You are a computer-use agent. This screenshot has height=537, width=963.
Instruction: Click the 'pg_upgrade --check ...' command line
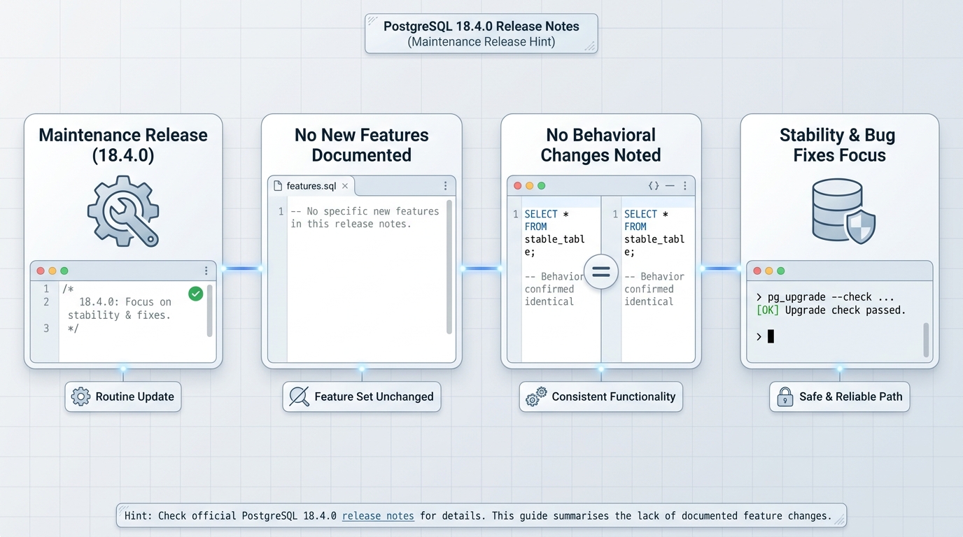pyautogui.click(x=825, y=297)
